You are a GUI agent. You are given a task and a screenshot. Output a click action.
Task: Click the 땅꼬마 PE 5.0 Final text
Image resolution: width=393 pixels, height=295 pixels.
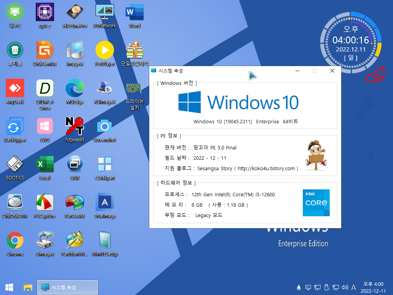[x=215, y=147]
